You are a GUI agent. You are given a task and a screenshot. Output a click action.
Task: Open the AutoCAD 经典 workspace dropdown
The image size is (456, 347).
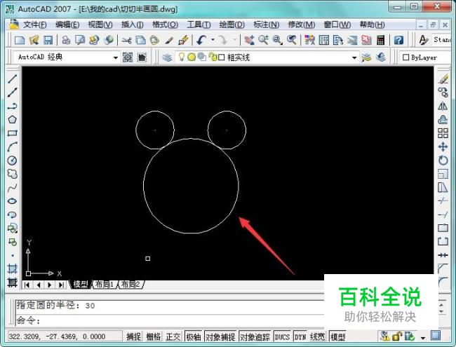click(116, 57)
